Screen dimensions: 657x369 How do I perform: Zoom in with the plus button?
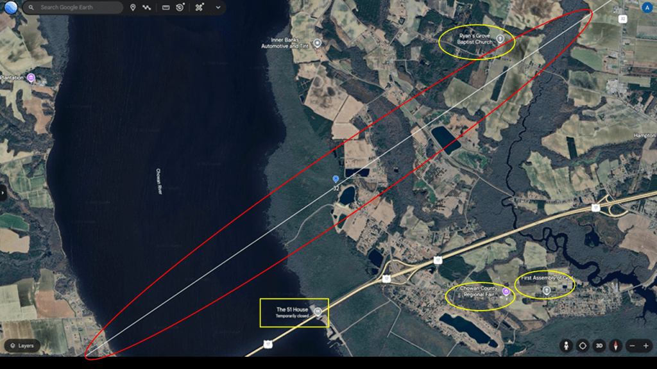(x=645, y=345)
